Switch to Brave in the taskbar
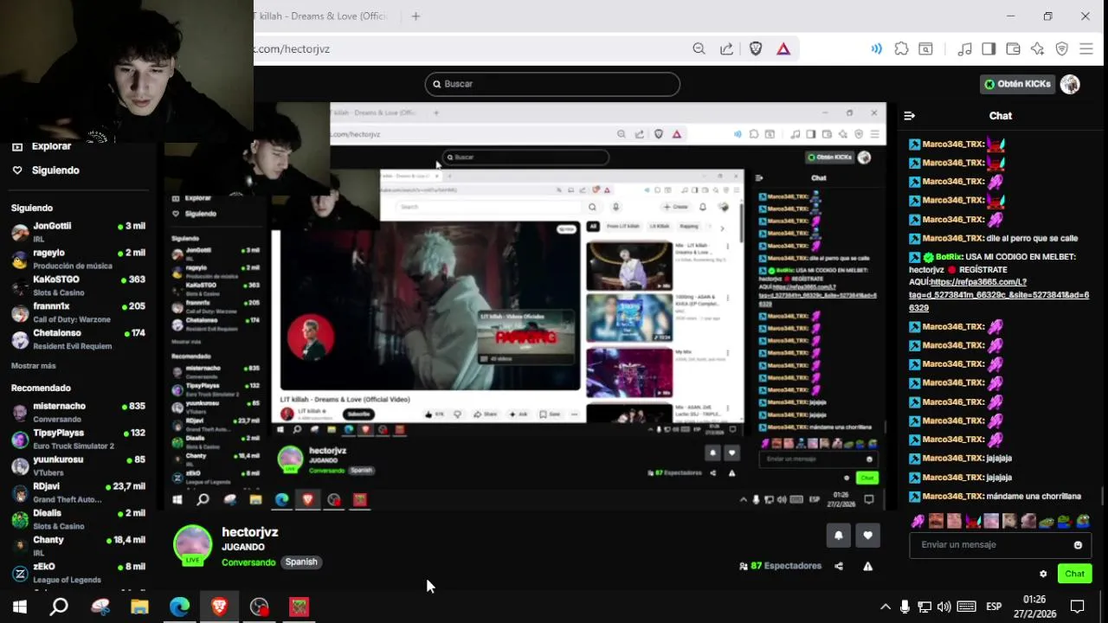The image size is (1108, 623). 219,607
